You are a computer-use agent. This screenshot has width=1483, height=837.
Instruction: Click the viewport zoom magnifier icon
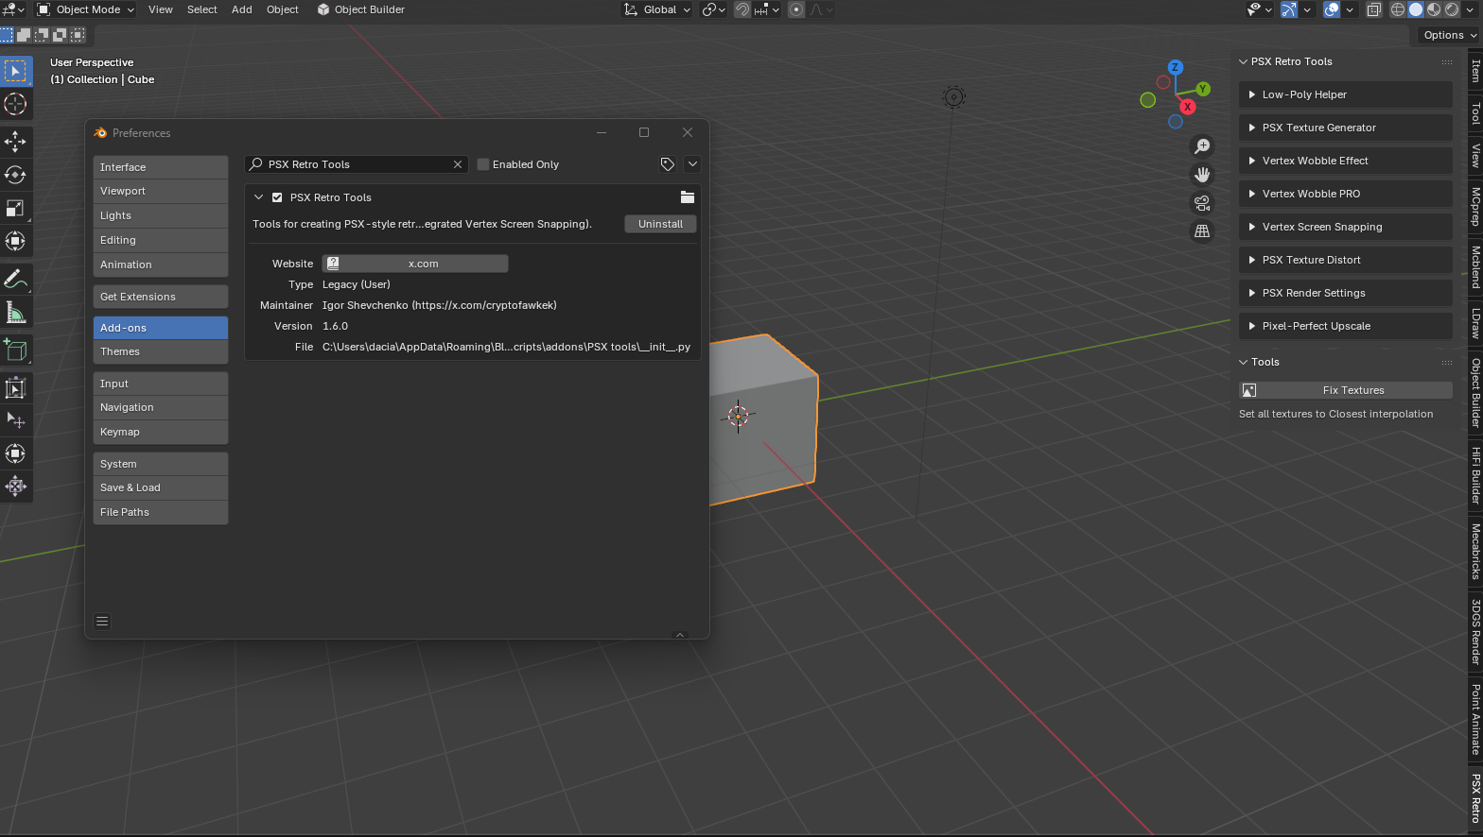[x=1202, y=146]
